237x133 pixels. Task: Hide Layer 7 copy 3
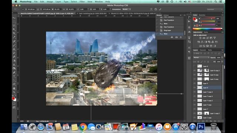coord(194,96)
